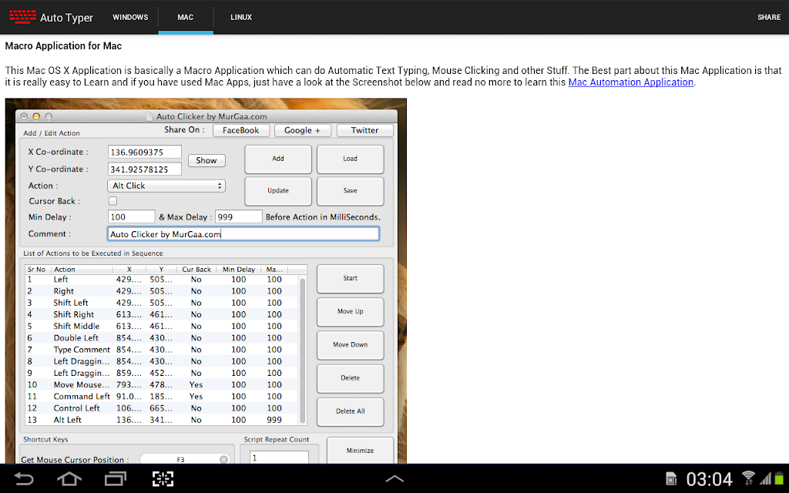Open the Alt Click action dropdown
The image size is (789, 493).
click(166, 186)
